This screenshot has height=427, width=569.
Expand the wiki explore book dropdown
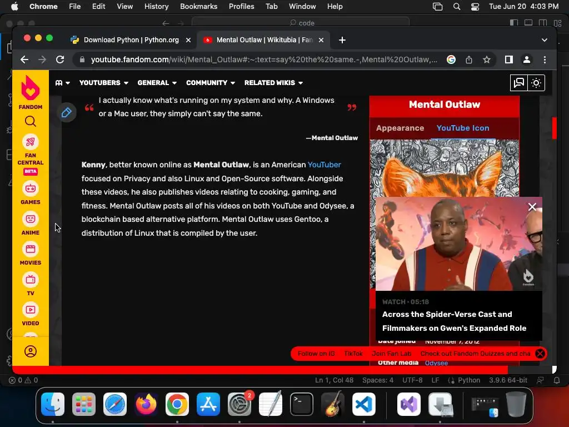coord(62,83)
